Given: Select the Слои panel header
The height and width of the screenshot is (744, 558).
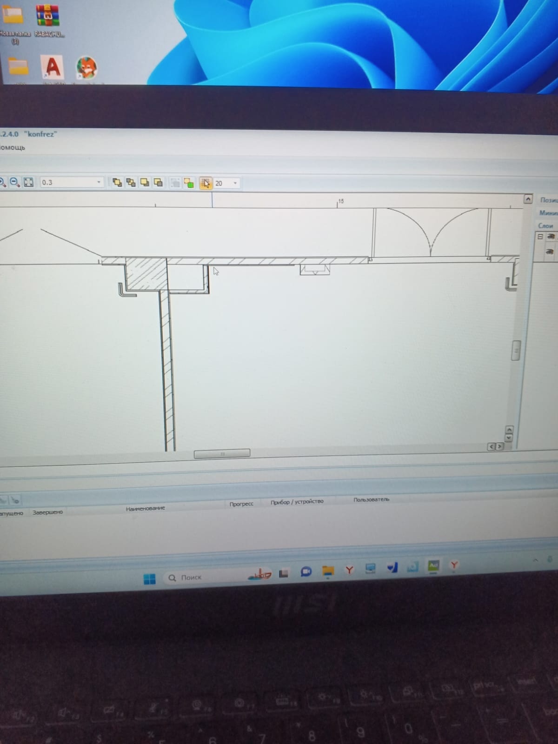Looking at the screenshot, I should click(x=545, y=226).
